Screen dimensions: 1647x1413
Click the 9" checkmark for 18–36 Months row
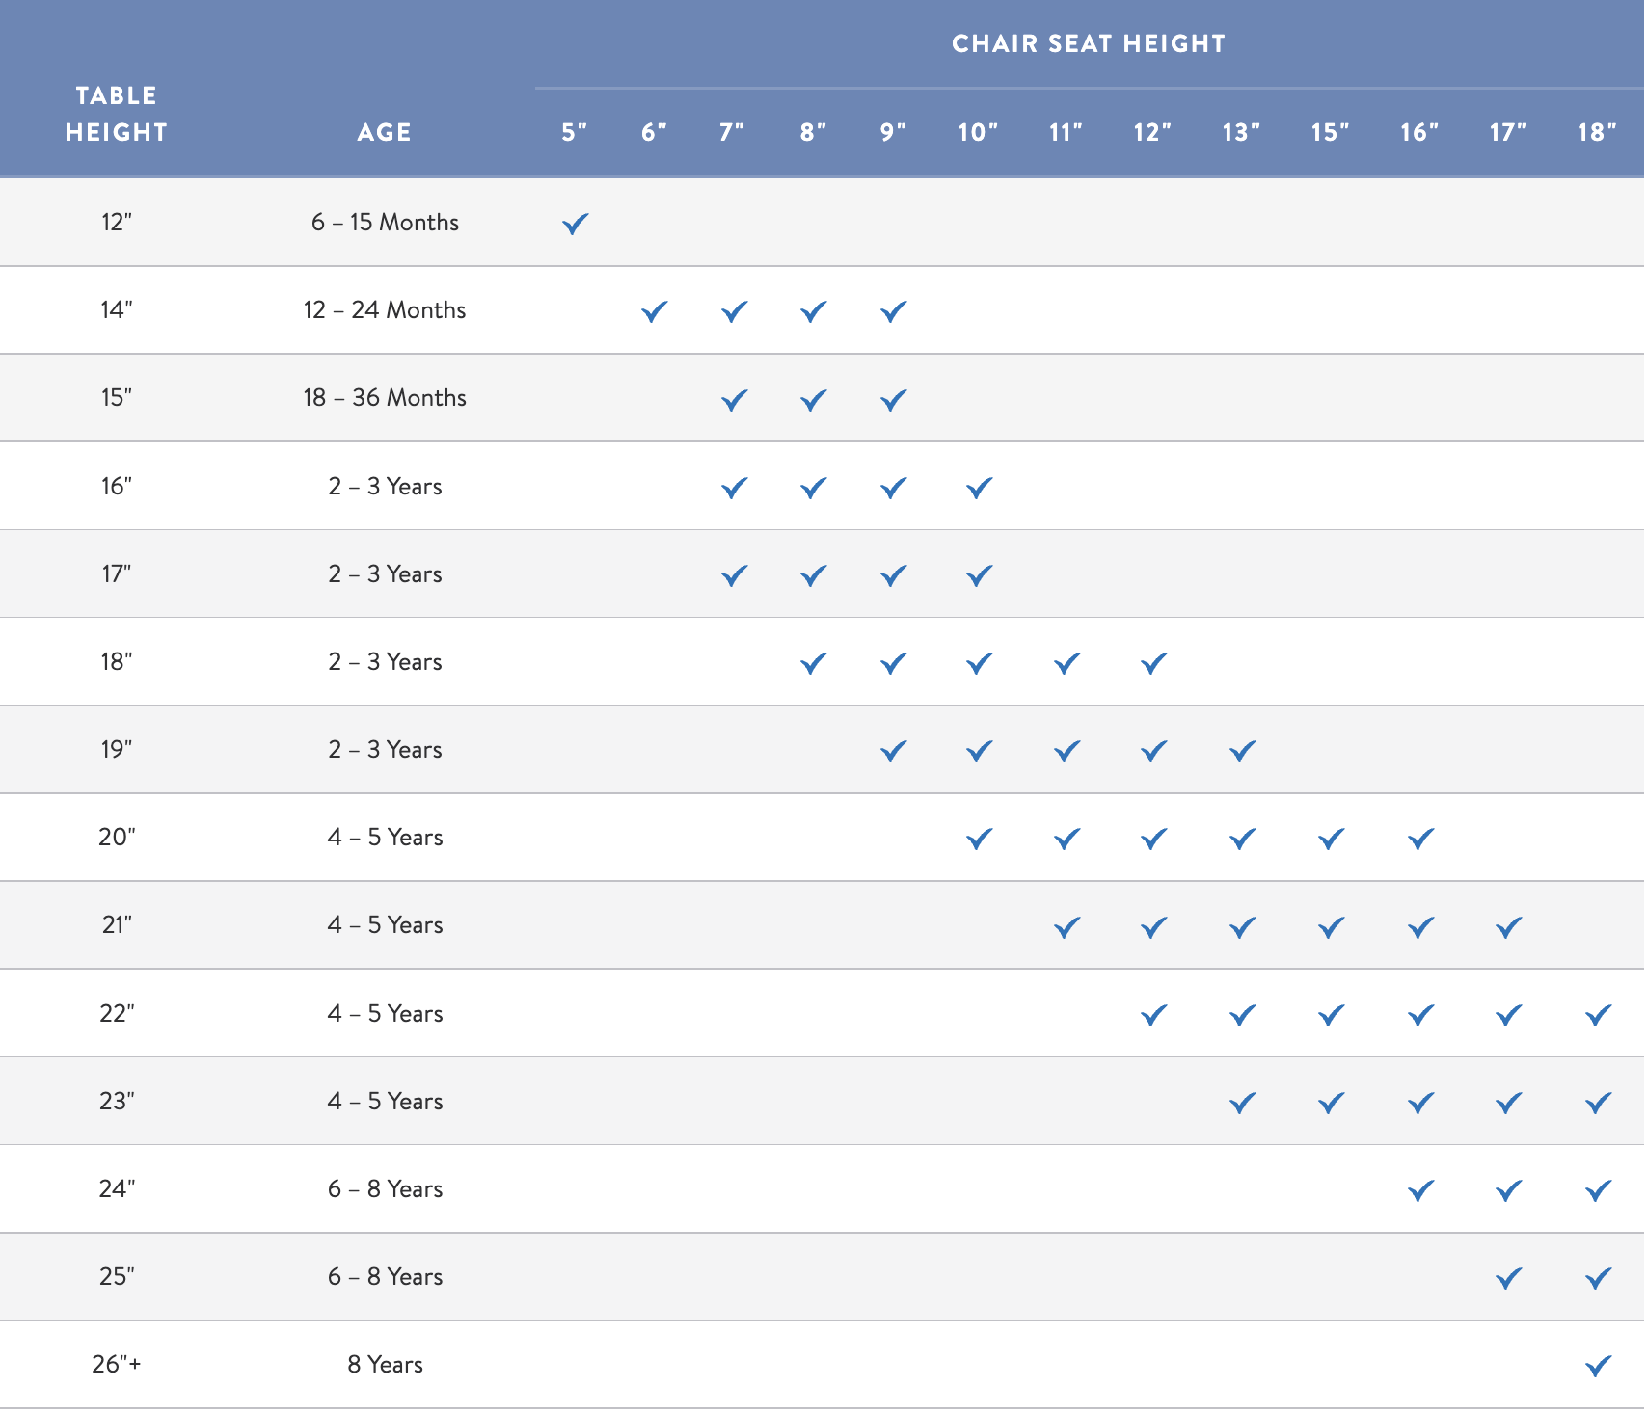pos(892,399)
